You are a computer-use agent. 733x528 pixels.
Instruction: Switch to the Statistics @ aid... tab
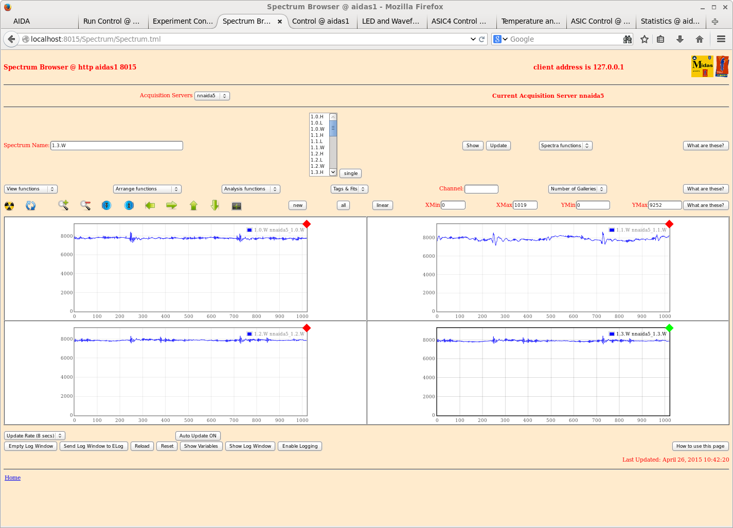point(670,21)
